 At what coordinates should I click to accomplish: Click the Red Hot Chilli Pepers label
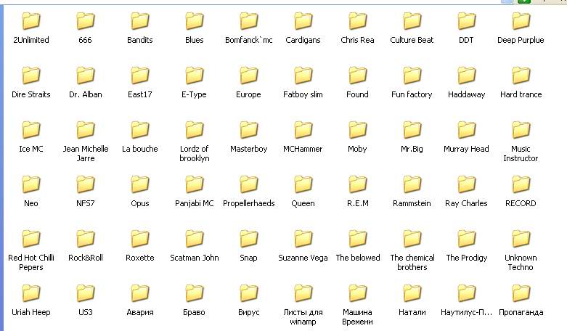click(31, 263)
